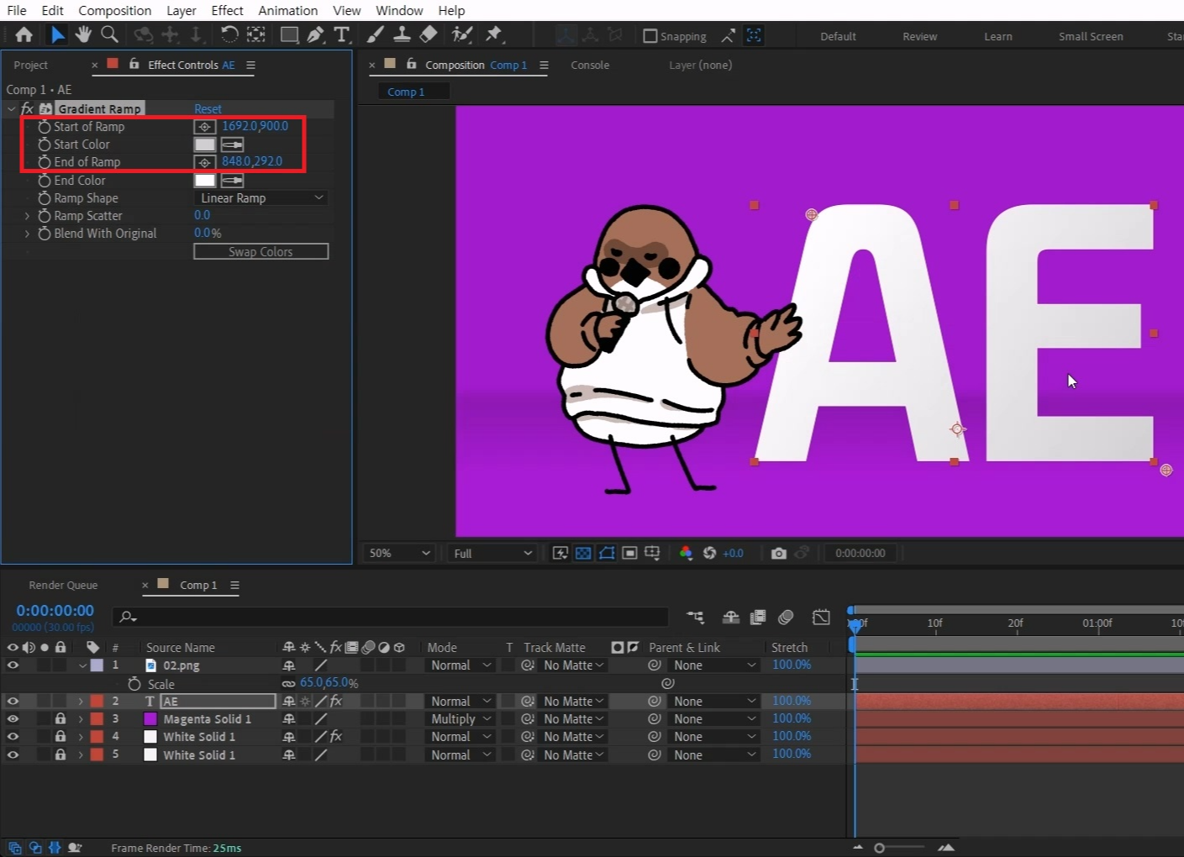Screen dimensions: 1184x857
Task: Select the Clone Stamp tool
Action: coord(403,34)
